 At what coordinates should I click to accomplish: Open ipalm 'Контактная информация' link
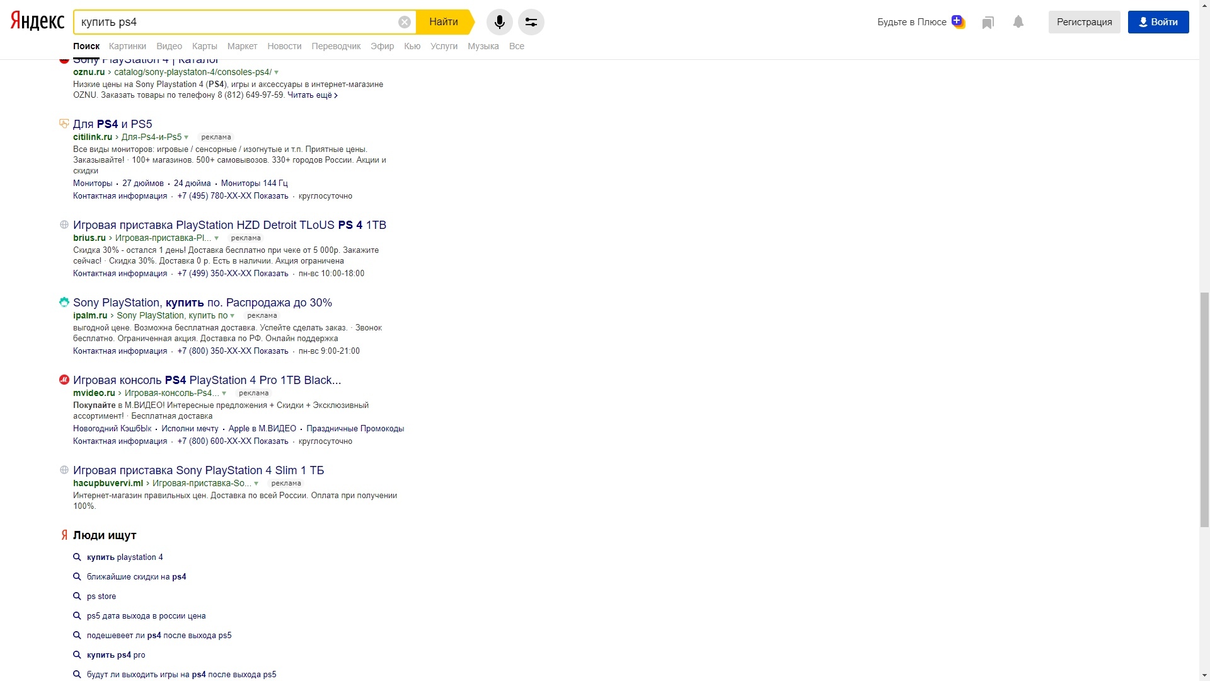pos(120,351)
